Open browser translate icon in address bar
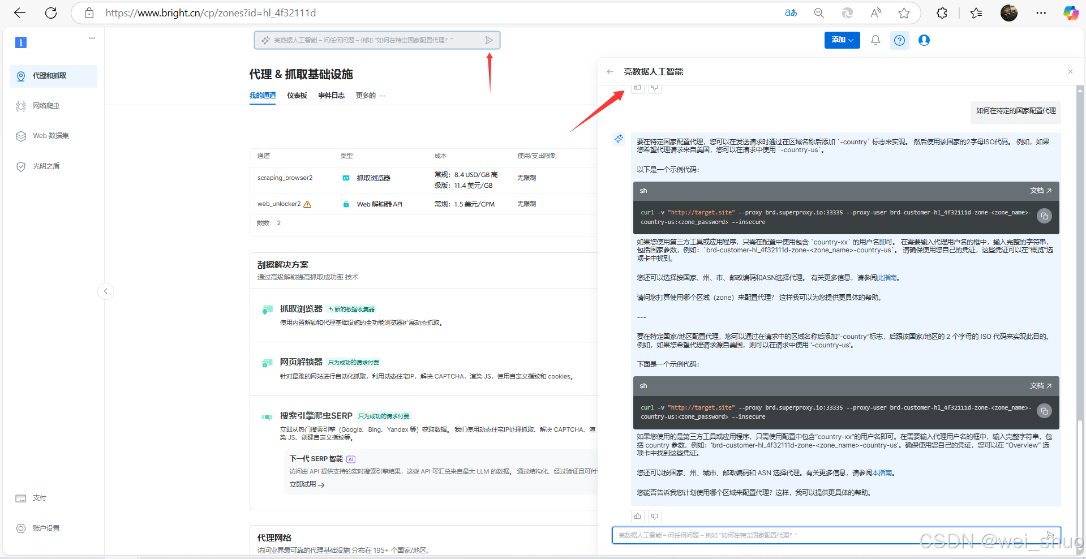This screenshot has width=1086, height=559. (x=791, y=13)
